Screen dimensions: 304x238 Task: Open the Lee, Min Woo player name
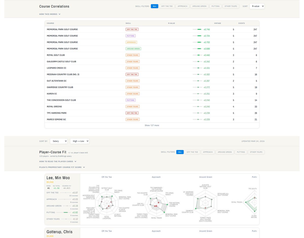(x=58, y=178)
